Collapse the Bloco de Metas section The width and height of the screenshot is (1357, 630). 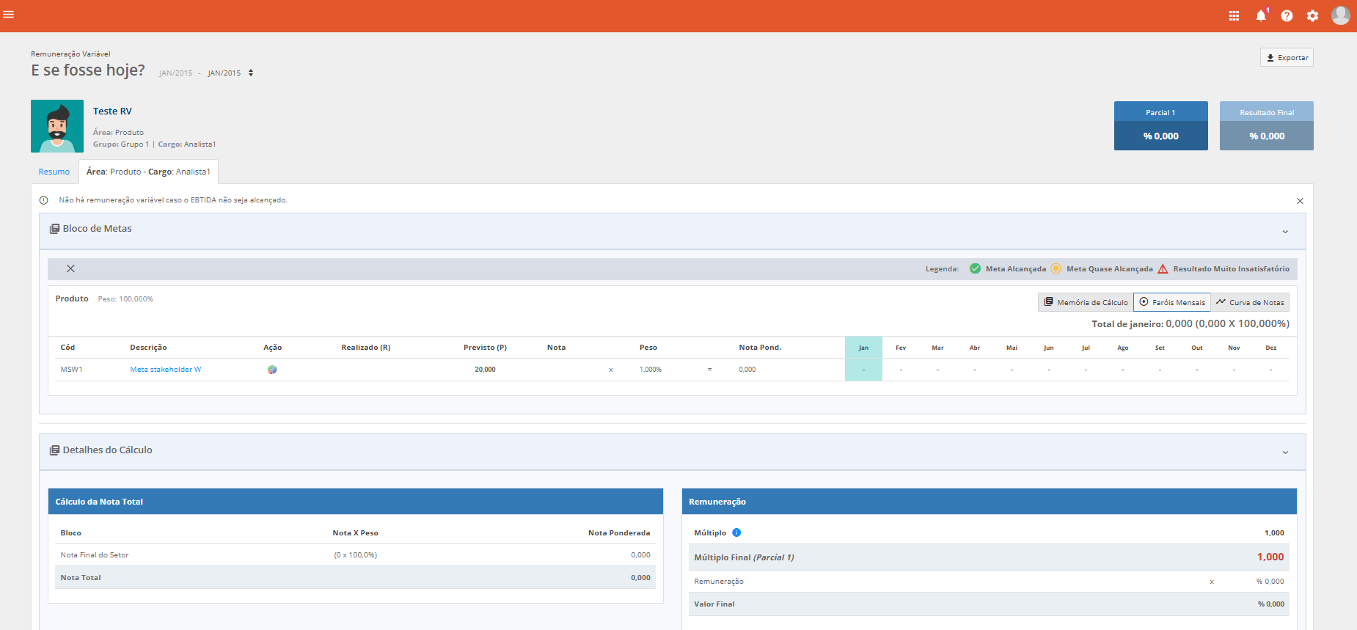[1285, 232]
